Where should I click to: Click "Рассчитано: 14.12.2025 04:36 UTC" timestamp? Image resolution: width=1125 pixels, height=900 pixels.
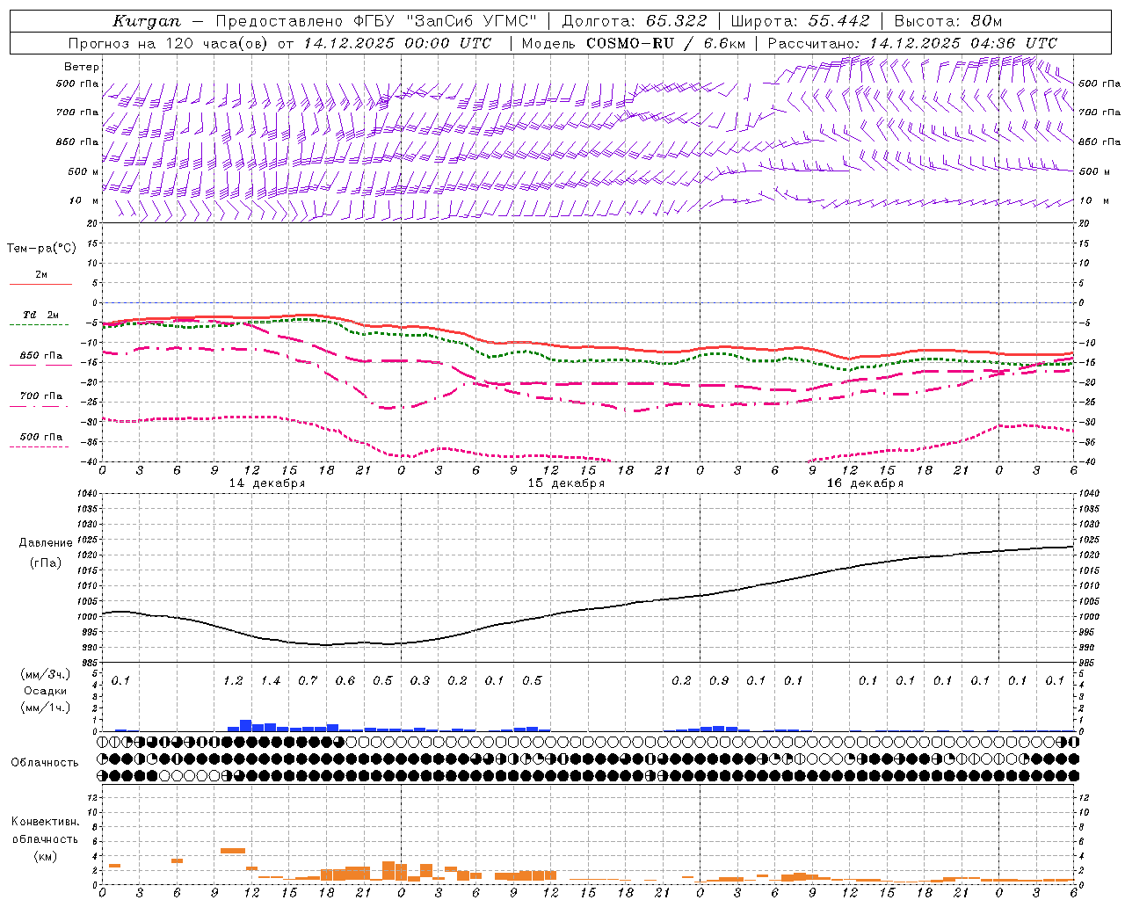(912, 43)
